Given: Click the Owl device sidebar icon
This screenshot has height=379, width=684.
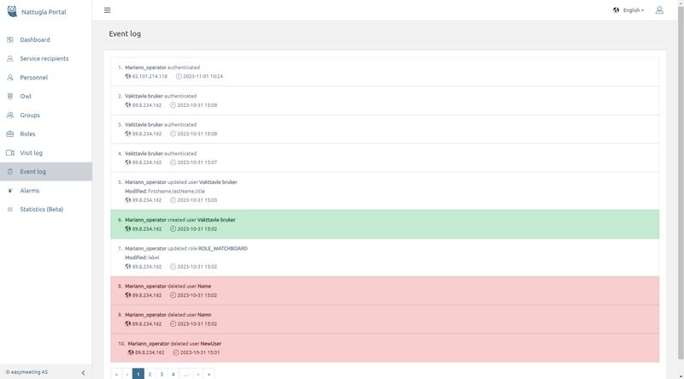Looking at the screenshot, I should [9, 96].
